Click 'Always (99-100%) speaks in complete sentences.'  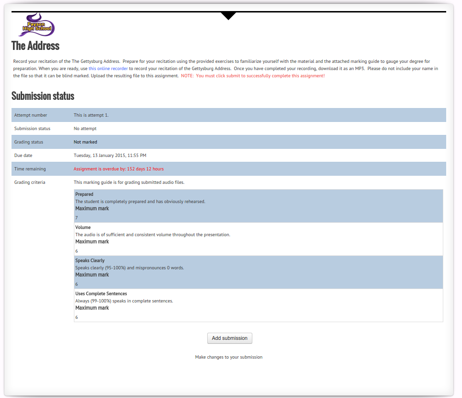[124, 301]
